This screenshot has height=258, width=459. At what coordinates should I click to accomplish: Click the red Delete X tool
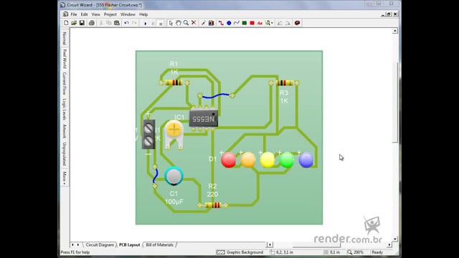194,23
